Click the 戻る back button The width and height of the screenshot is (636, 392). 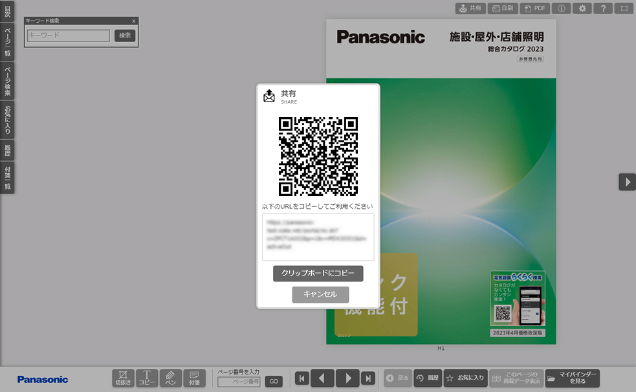pyautogui.click(x=398, y=378)
